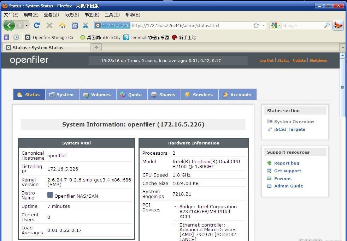Click the Log Out link
The height and width of the screenshot is (241, 347).
tap(266, 61)
